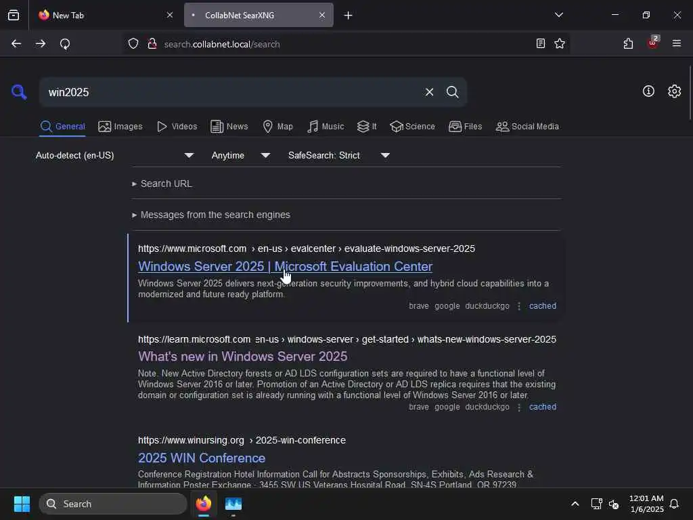Image resolution: width=693 pixels, height=520 pixels.
Task: Select the Science search category
Action: (412, 127)
